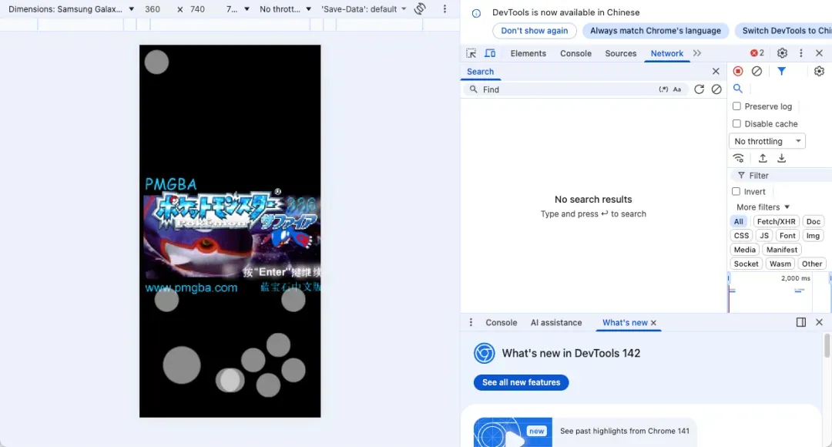Click the See all new features button
The height and width of the screenshot is (447, 832).
(521, 382)
